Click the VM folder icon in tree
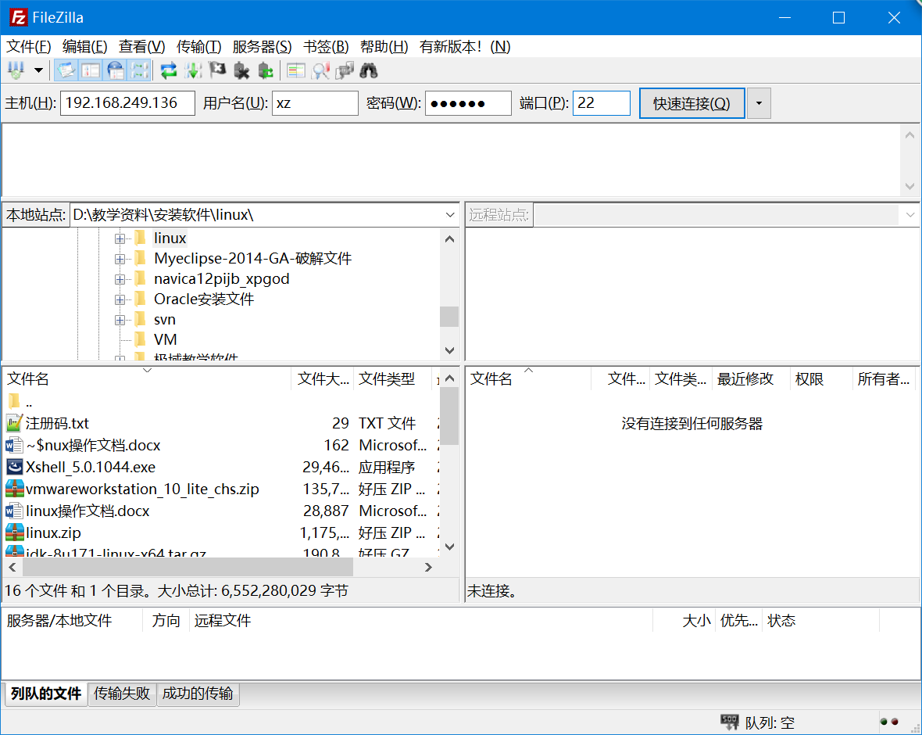922x735 pixels. (x=140, y=339)
